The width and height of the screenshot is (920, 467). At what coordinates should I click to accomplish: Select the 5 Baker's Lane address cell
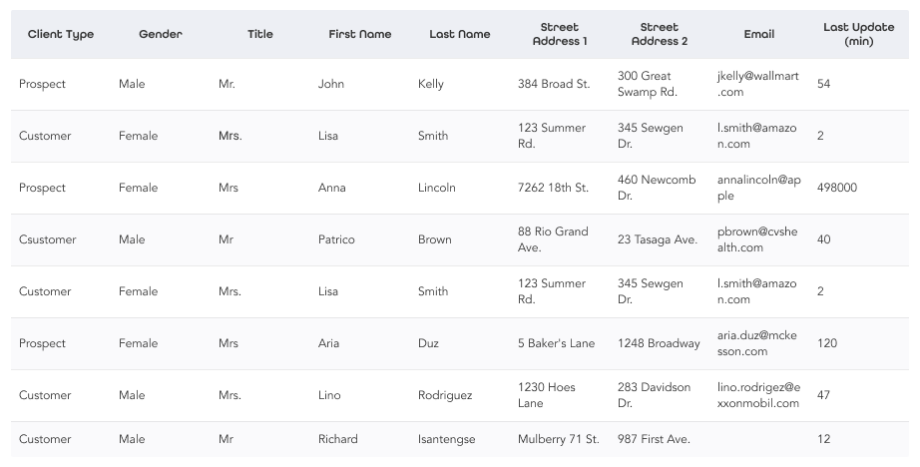[x=556, y=343]
